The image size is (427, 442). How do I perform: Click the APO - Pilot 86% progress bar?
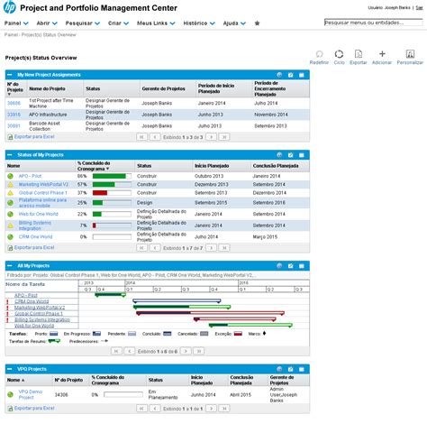pyautogui.click(x=112, y=176)
